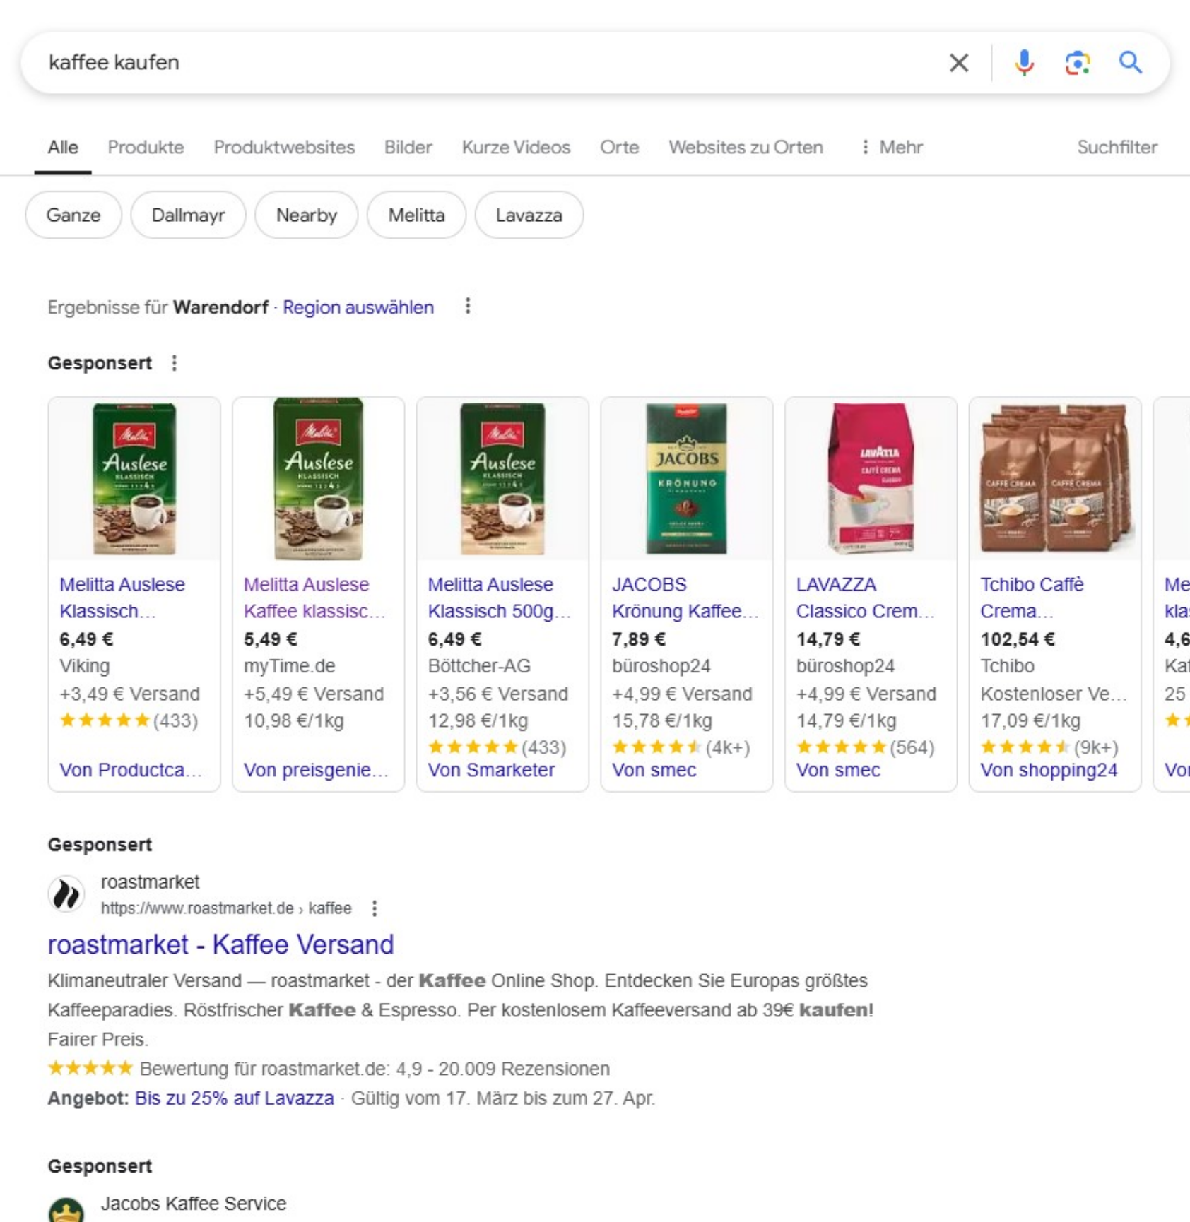Switch to the Produkte tab

[x=146, y=147]
